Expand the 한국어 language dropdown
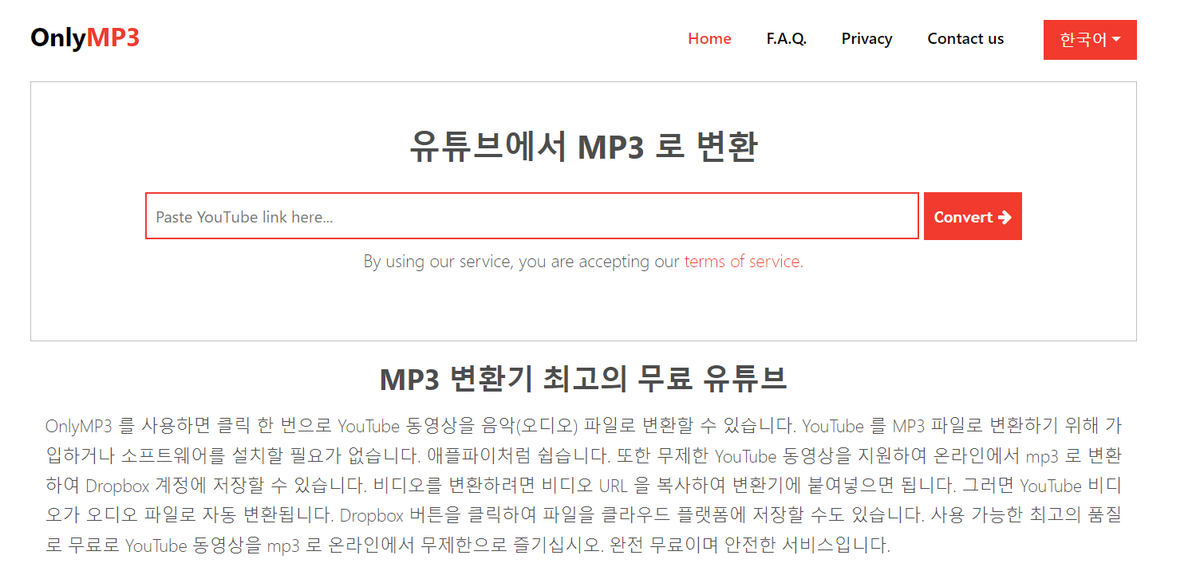The image size is (1200, 575). pos(1090,40)
